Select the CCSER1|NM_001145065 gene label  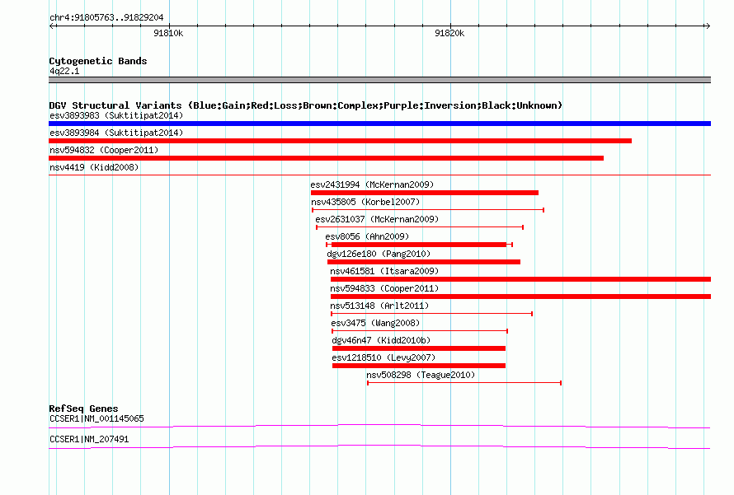pyautogui.click(x=96, y=418)
